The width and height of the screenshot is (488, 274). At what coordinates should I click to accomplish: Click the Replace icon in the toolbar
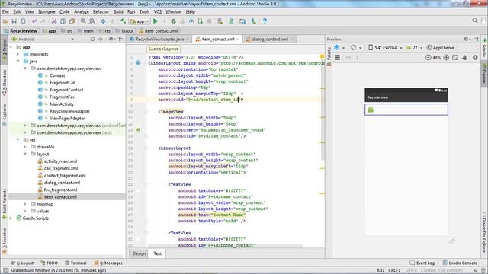tap(92, 21)
